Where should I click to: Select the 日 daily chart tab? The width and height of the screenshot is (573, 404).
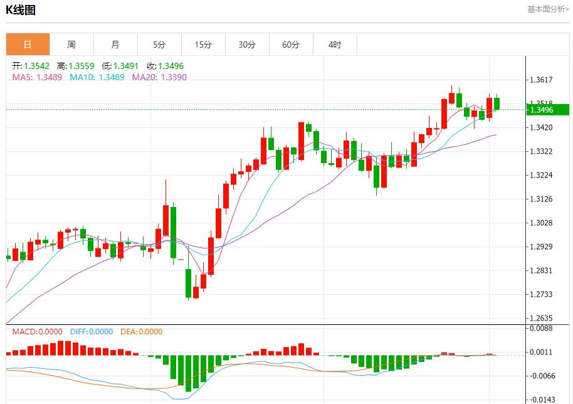28,45
